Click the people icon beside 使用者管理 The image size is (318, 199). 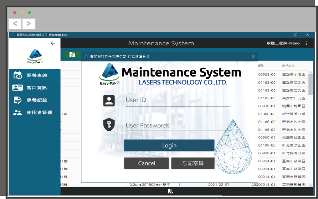(x=18, y=112)
